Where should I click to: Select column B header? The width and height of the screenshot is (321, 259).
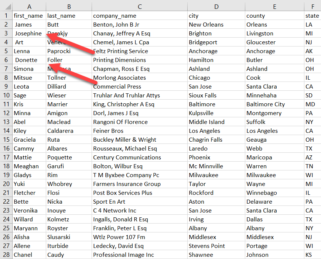tap(69, 6)
